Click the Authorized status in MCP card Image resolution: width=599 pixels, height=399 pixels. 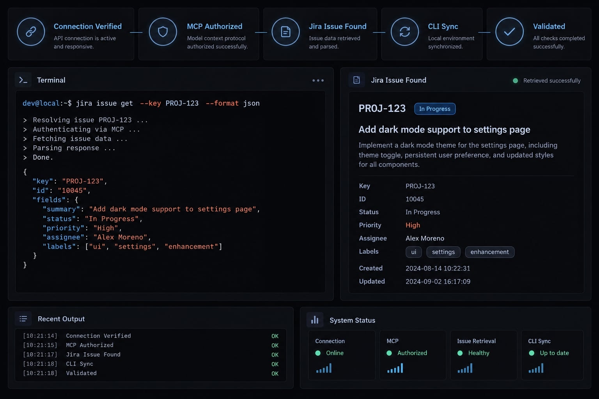click(412, 353)
